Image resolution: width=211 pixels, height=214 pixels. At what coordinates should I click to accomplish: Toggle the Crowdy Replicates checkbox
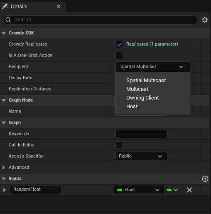tap(119, 44)
